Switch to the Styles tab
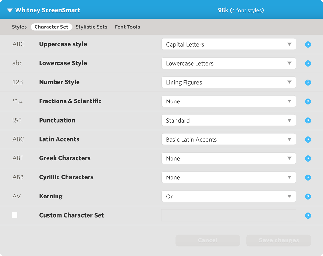The image size is (323, 256). pos(19,27)
